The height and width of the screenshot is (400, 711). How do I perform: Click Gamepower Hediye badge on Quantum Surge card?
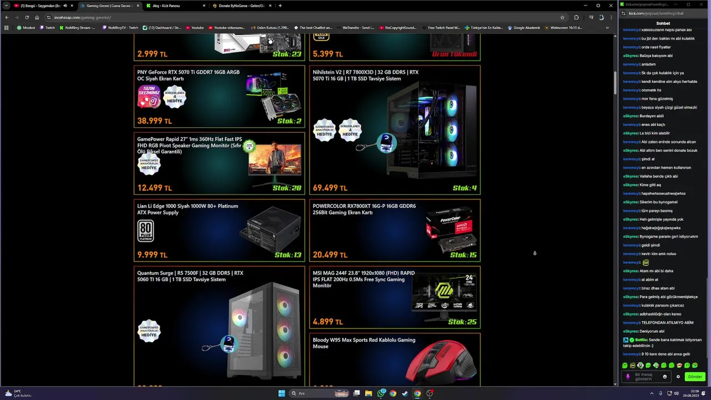point(149,331)
